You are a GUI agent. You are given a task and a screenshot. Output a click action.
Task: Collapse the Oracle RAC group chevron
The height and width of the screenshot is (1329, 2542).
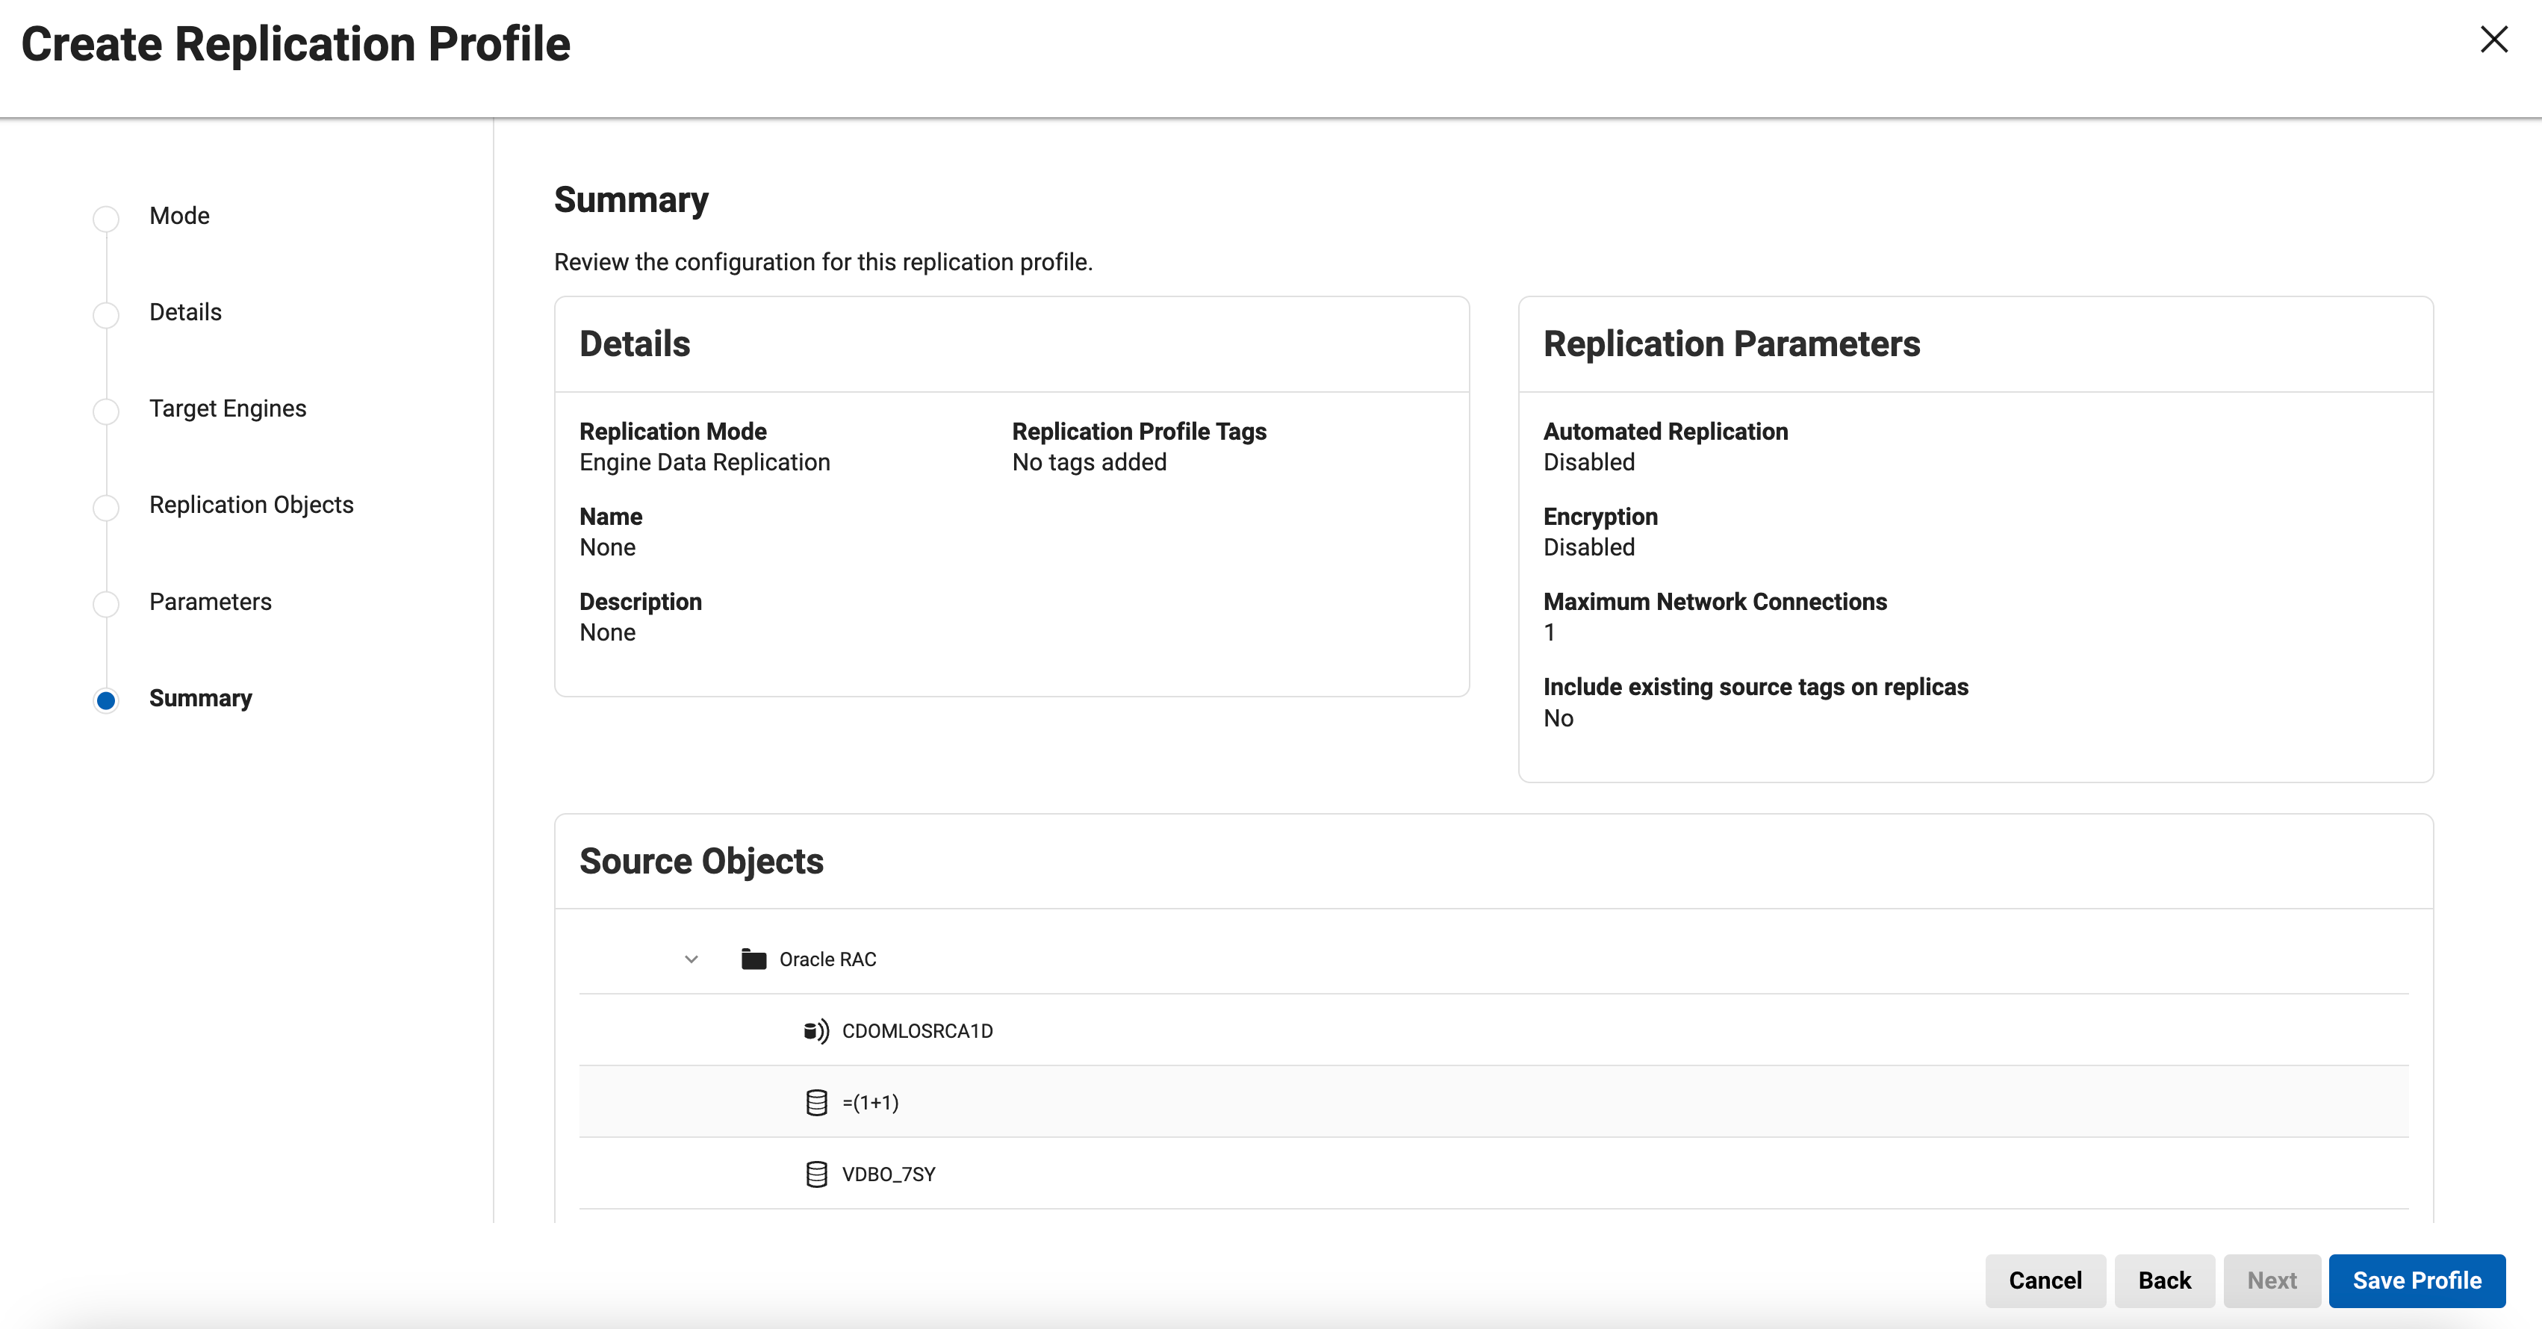pos(692,959)
